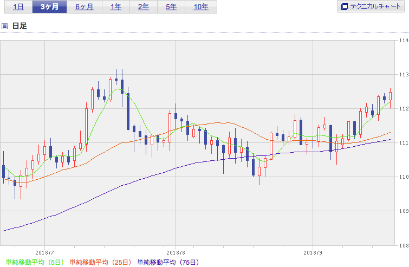Select the 3ヶ月 period tab
Screen dimensions: 409x267
49,7
